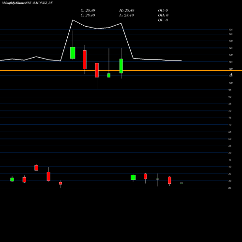Click the tall green candle below the line peak
The image size is (242, 242).
73,53
